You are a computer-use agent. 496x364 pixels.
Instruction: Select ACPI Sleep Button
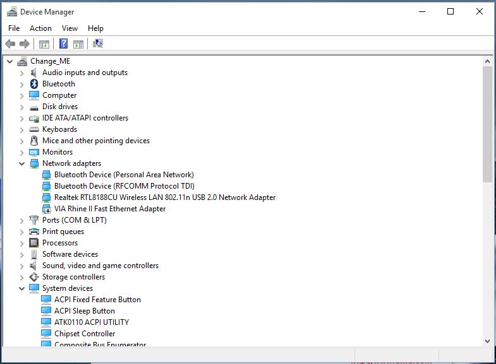pyautogui.click(x=85, y=311)
